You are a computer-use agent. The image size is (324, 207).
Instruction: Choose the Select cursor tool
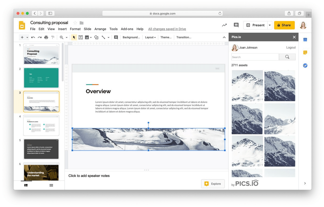coord(74,37)
